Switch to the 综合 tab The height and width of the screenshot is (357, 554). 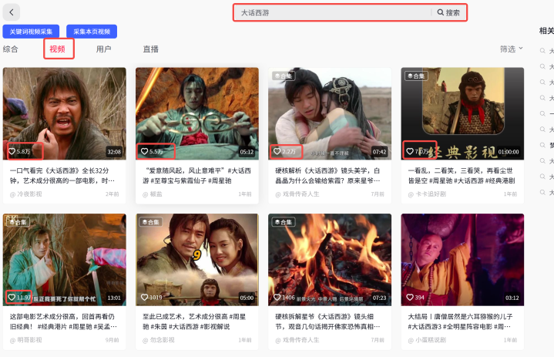tap(10, 49)
